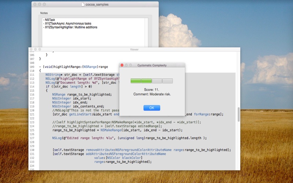Viewport: 293px width, 183px height.
Task: Click the 'if ([str_doc length] > 0)' code line
Action: pos(69,87)
